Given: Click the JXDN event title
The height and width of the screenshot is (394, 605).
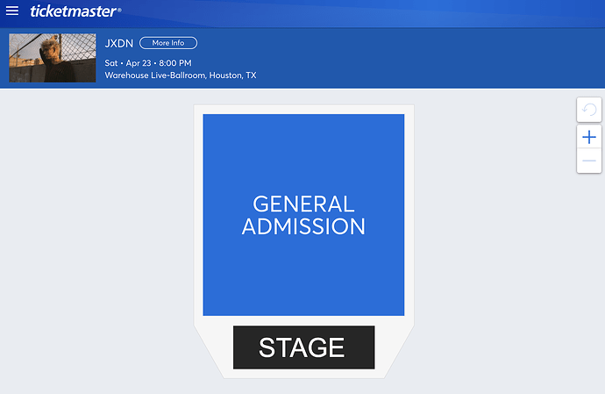Looking at the screenshot, I should pyautogui.click(x=117, y=43).
